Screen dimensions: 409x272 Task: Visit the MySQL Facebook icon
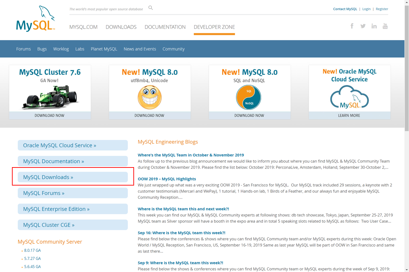[352, 26]
